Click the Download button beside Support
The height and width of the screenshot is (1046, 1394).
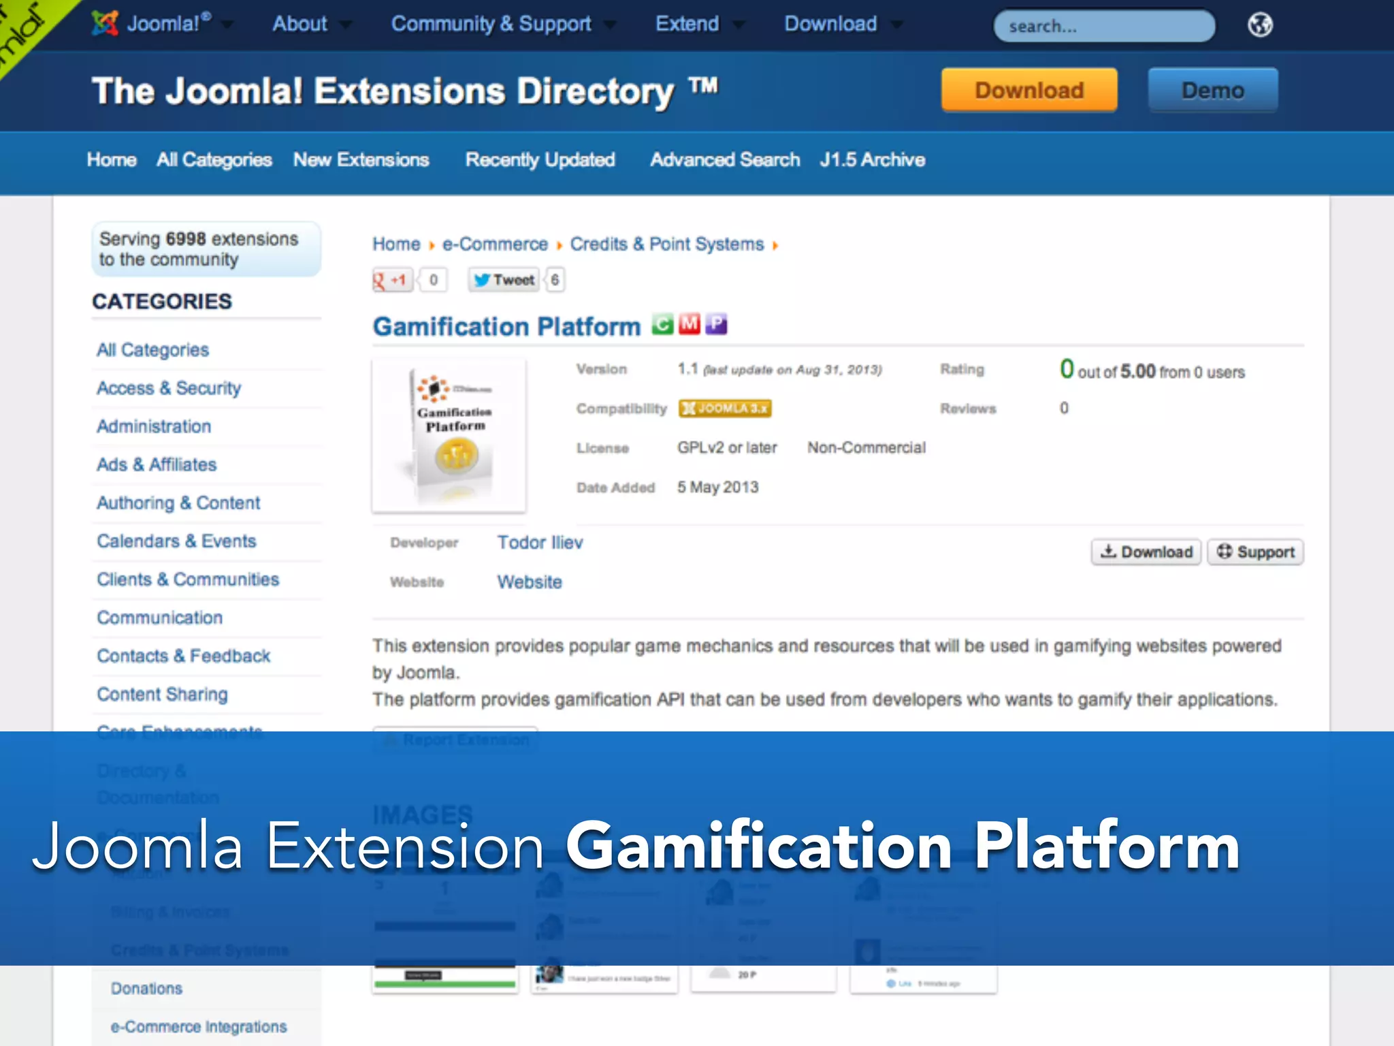1146,552
